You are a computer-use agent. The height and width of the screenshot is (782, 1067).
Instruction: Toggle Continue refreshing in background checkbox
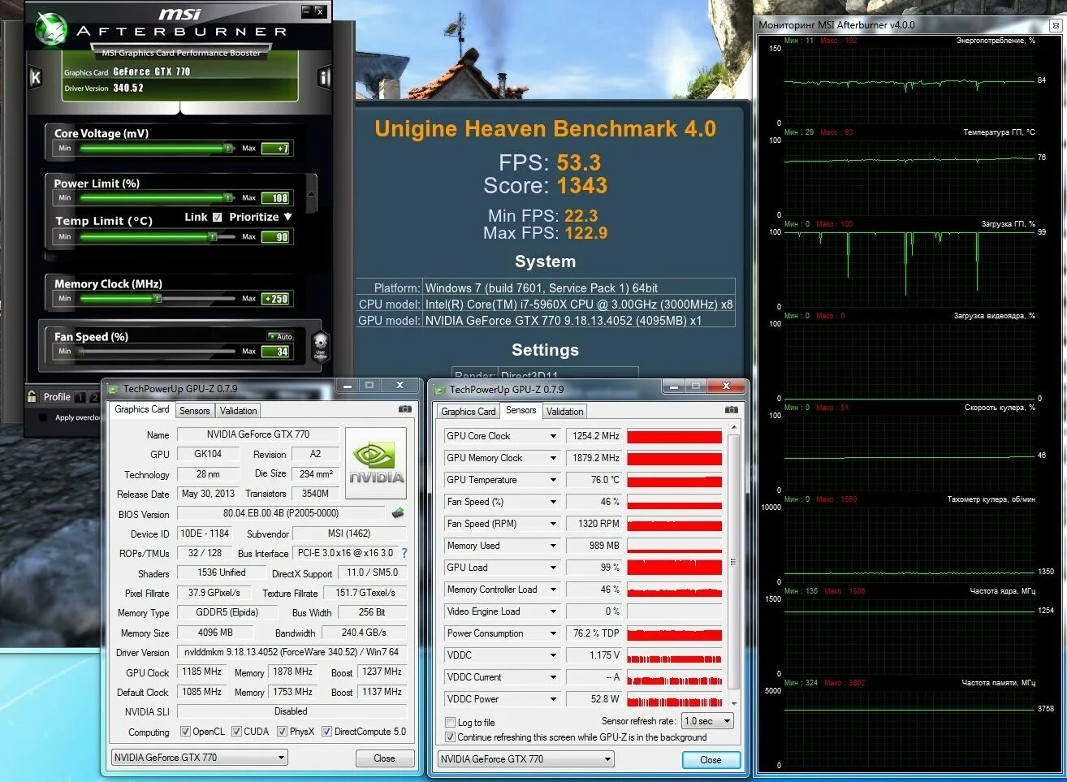tap(450, 737)
